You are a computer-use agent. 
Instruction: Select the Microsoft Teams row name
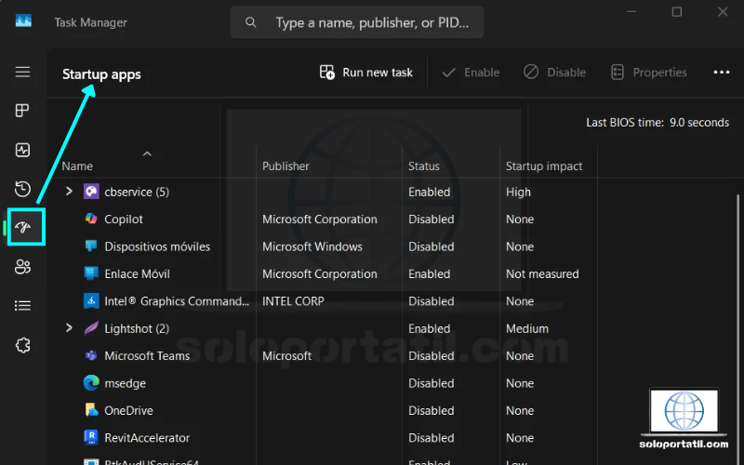(147, 356)
